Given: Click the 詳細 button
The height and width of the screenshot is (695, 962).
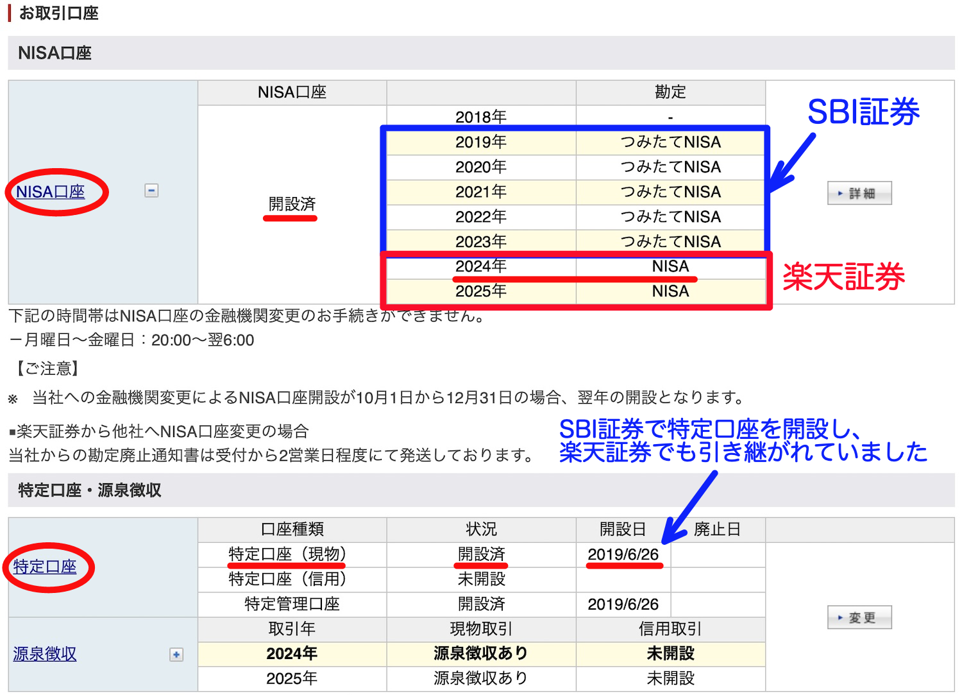Looking at the screenshot, I should [859, 193].
